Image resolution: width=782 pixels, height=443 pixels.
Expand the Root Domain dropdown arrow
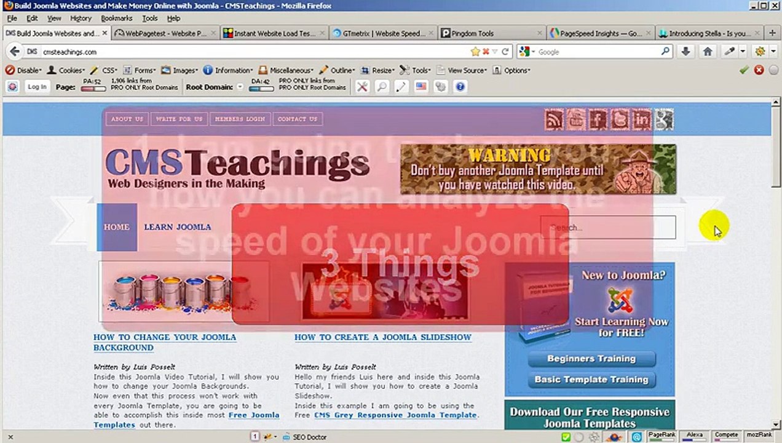click(x=240, y=87)
